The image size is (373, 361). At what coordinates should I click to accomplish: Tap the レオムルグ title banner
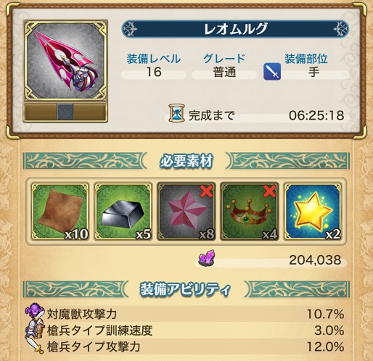[x=235, y=29]
